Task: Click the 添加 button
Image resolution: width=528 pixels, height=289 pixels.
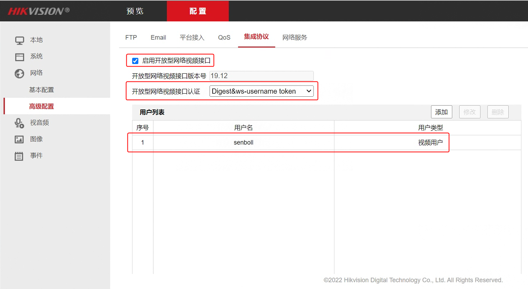Action: [441, 112]
